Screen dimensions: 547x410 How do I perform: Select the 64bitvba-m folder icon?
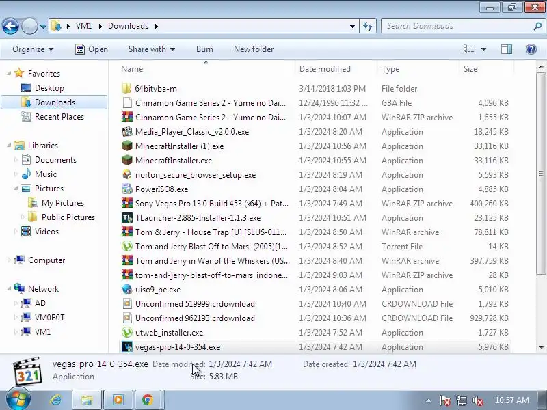click(127, 89)
